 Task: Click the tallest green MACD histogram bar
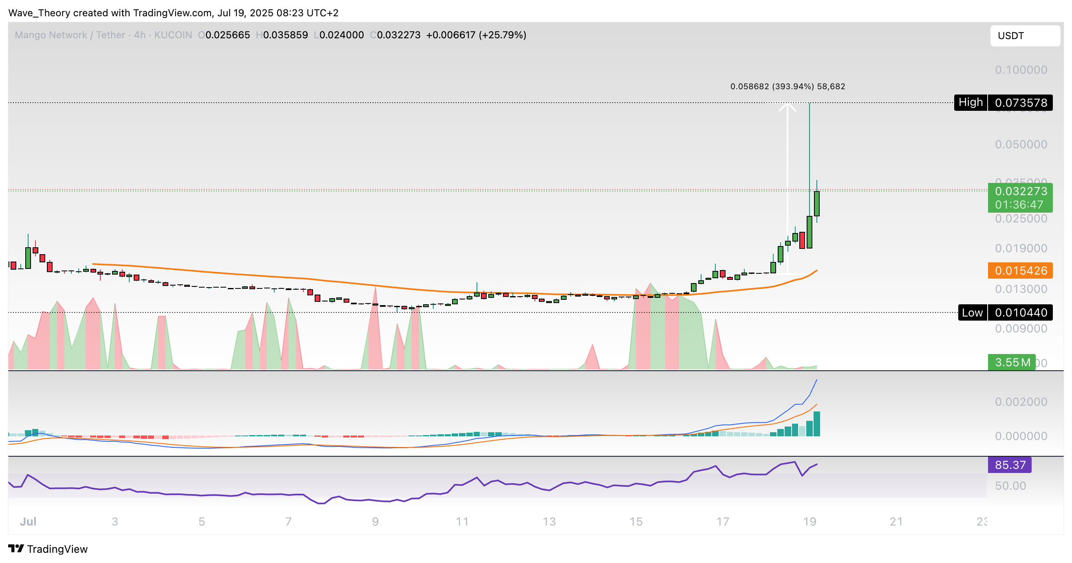tap(817, 424)
